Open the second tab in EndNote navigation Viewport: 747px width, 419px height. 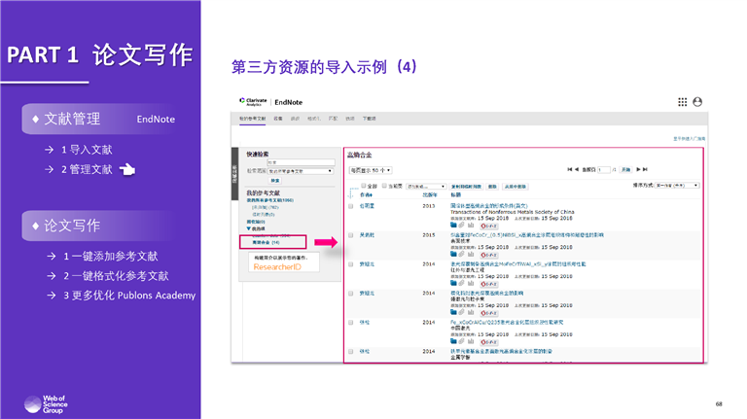tap(278, 119)
